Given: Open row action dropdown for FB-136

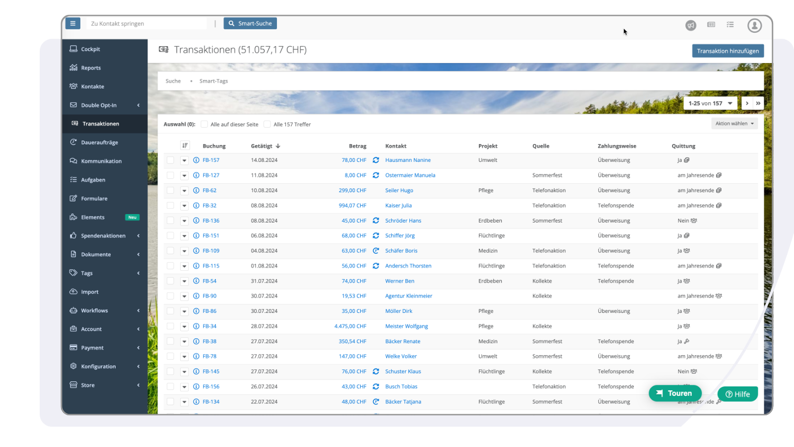Looking at the screenshot, I should coord(184,221).
